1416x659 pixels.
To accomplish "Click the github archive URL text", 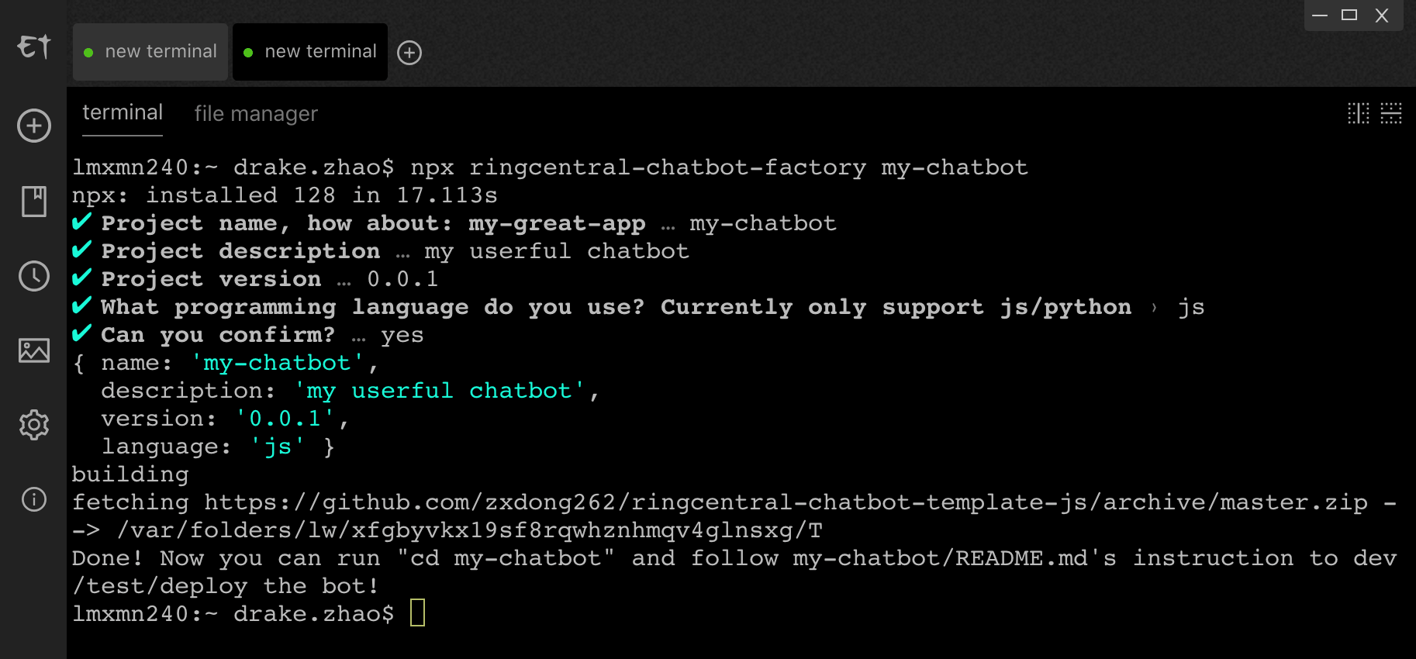I will coord(786,502).
